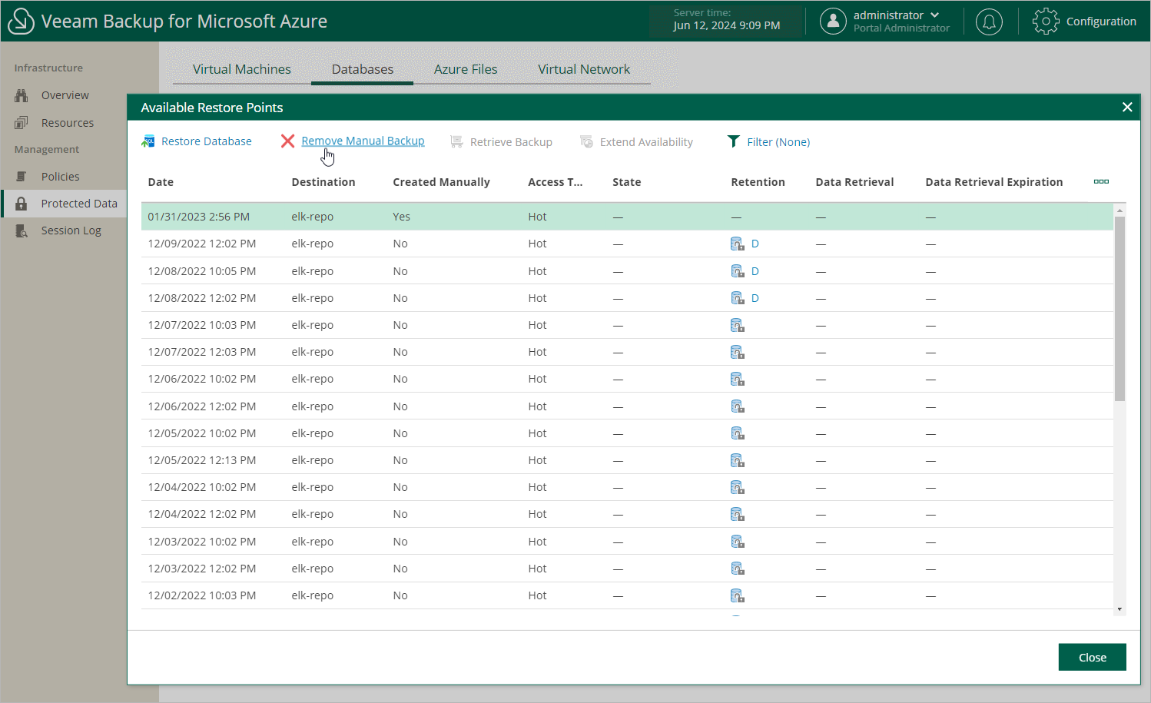Click the Session Log sidebar icon

pos(22,230)
